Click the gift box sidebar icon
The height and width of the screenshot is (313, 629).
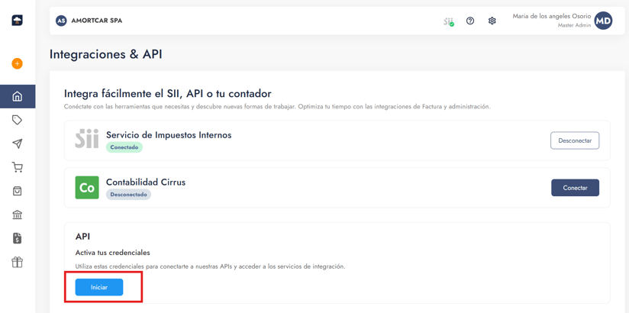17,262
